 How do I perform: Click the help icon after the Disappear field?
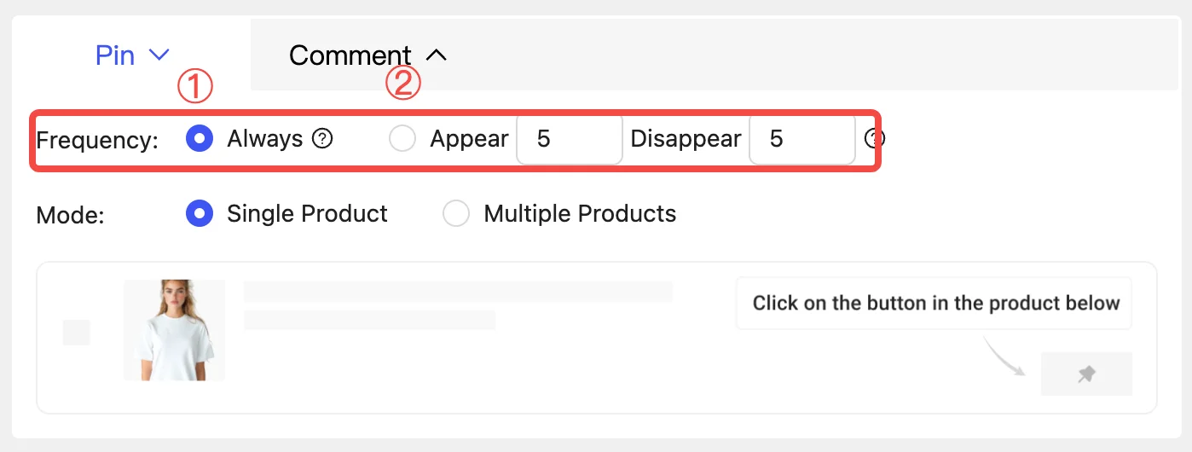876,139
